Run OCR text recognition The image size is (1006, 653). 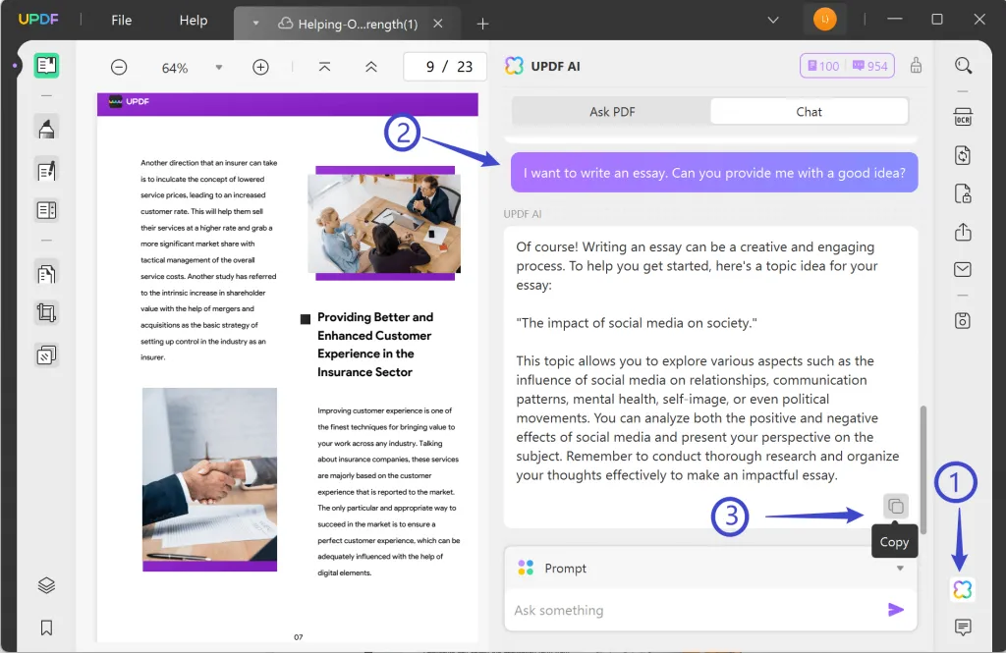click(x=963, y=117)
